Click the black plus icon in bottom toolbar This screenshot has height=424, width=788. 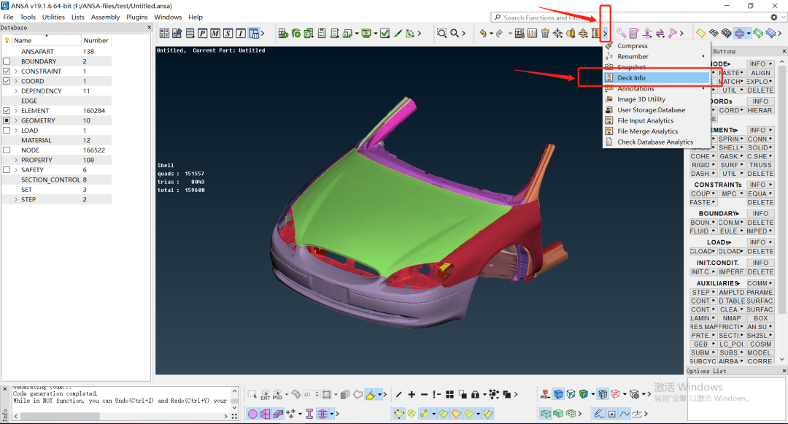(412, 394)
